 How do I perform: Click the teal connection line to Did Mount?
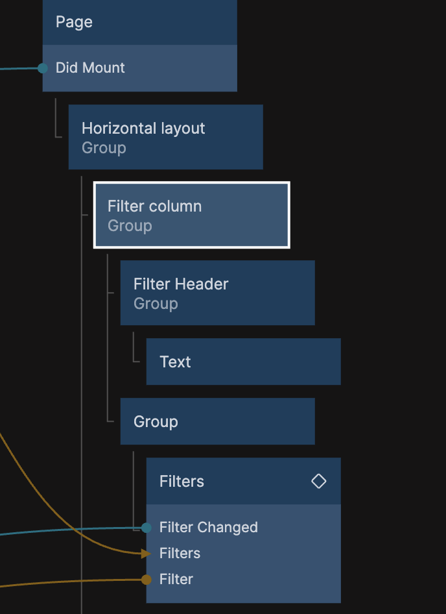tap(19, 69)
